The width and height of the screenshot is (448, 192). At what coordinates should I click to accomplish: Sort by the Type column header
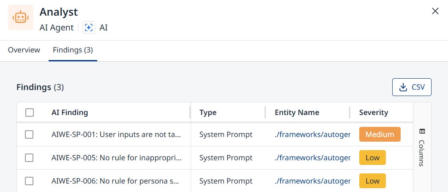tap(208, 112)
